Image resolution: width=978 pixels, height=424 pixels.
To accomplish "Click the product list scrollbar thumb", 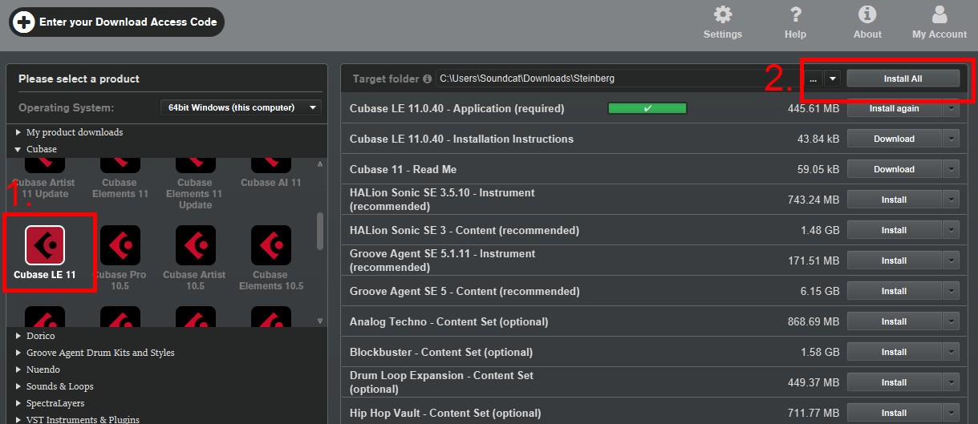I will [320, 231].
